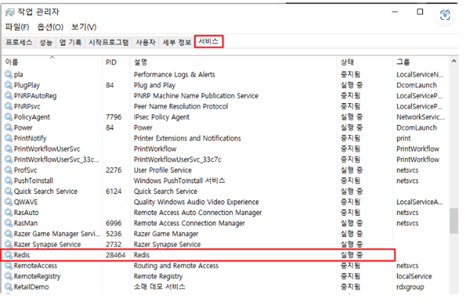Click 'Routing and Remote Access' description
The width and height of the screenshot is (470, 303).
176,266
